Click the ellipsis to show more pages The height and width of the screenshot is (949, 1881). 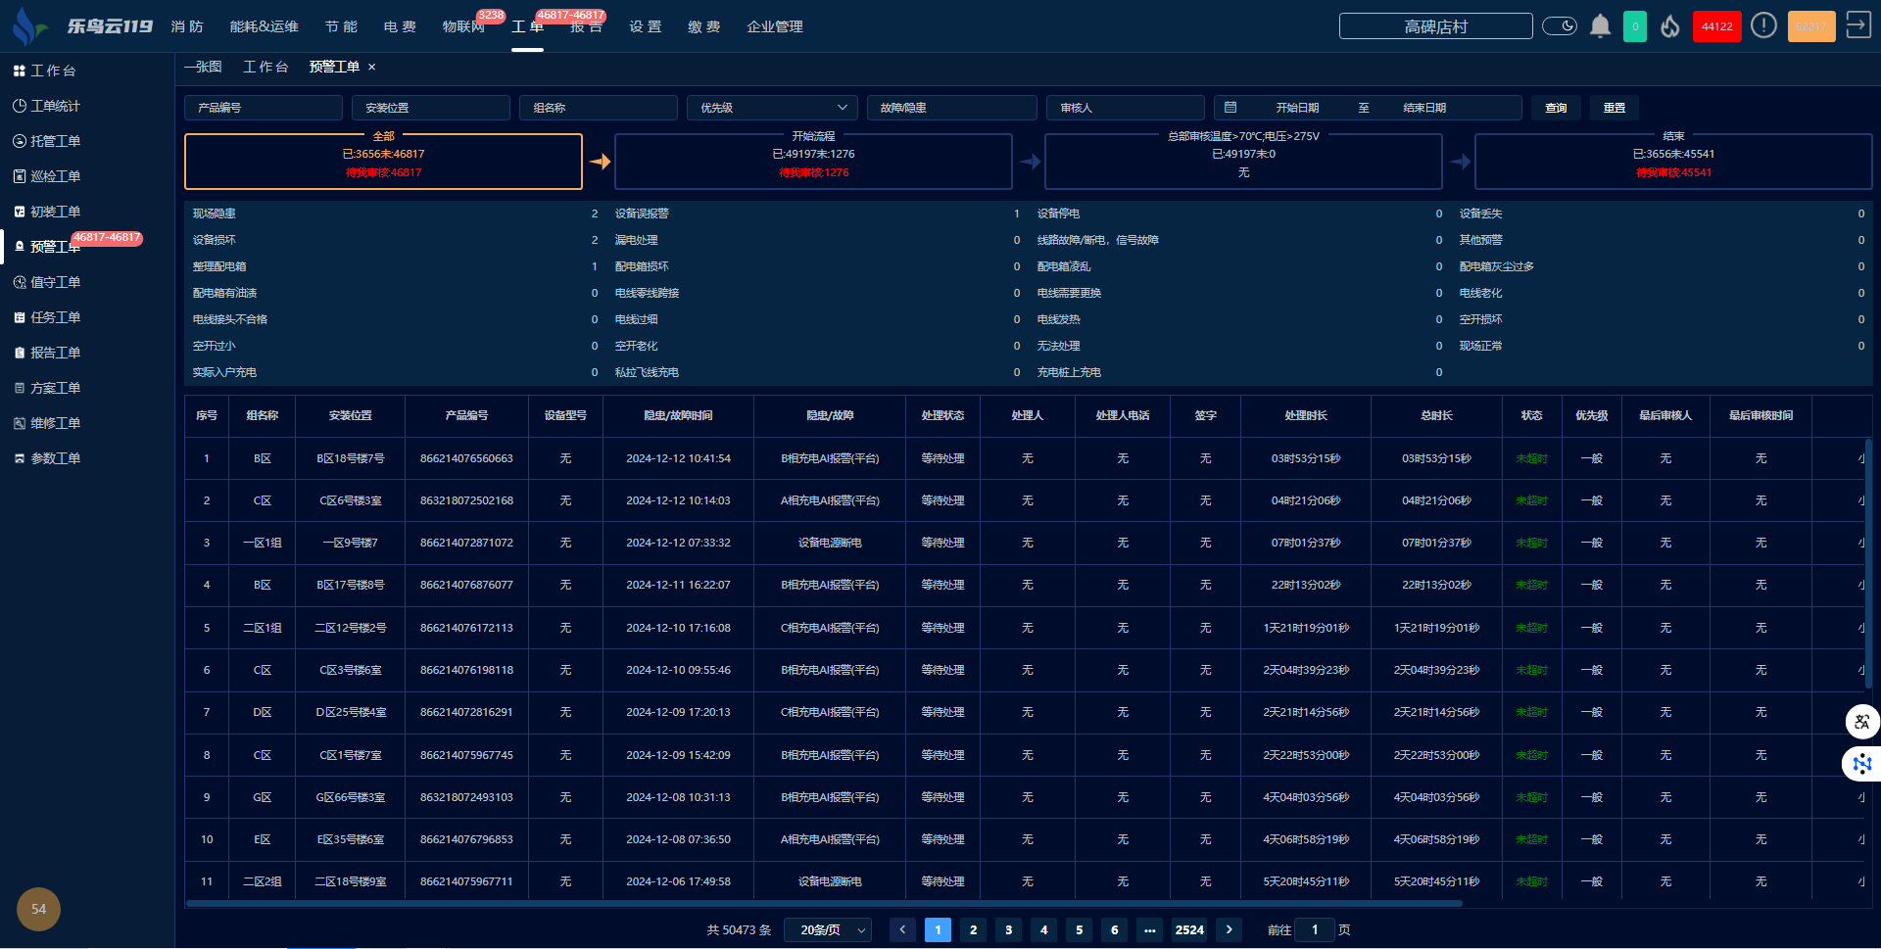(1149, 929)
